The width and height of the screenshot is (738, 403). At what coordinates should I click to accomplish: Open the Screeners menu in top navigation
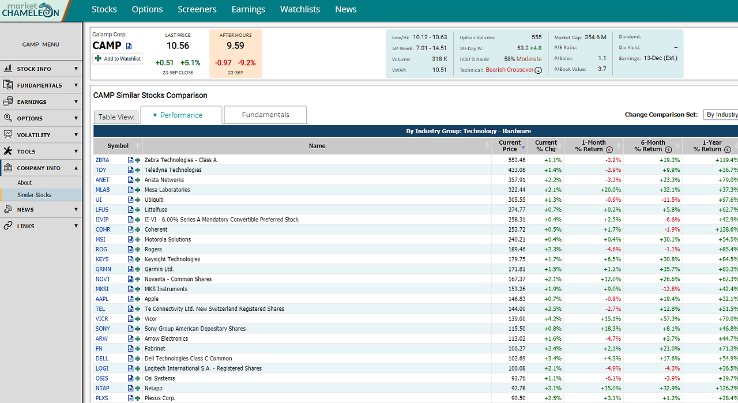pyautogui.click(x=197, y=9)
